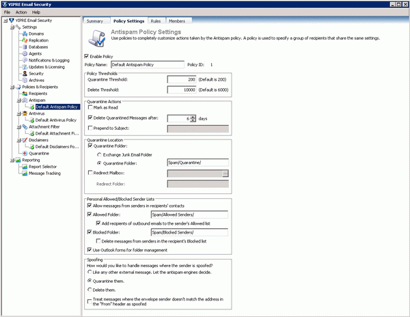The width and height of the screenshot is (410, 317).
Task: Click the Recipients people icon
Action: pos(25,94)
